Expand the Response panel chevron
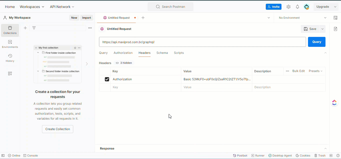 tap(325, 149)
